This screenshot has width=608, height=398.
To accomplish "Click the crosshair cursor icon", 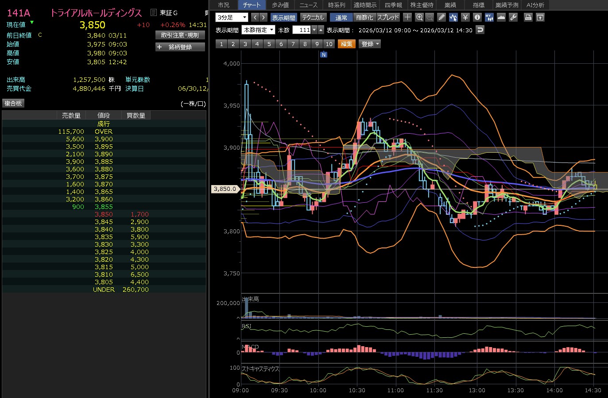I will point(407,17).
